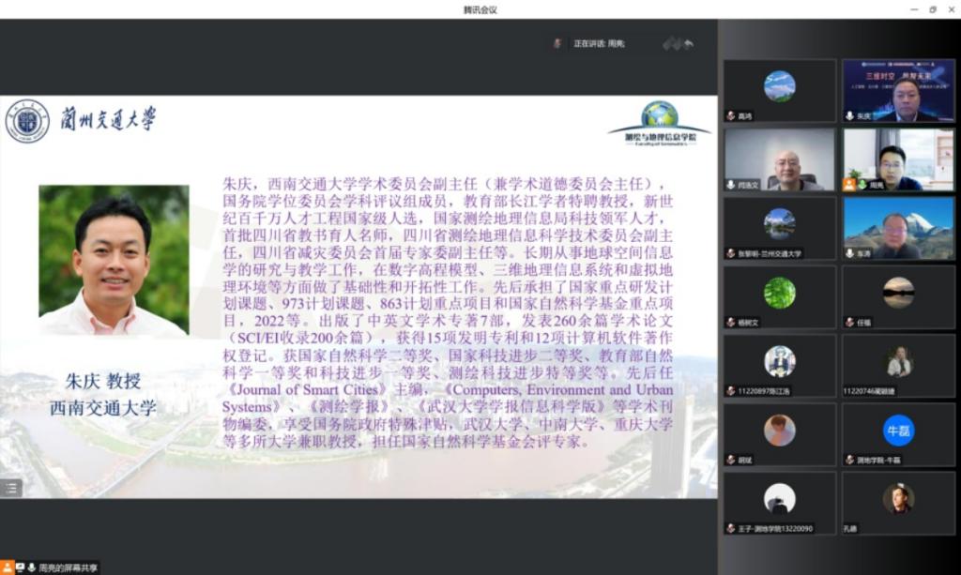
Task: Click the screen share icon in bottom label
Action: 19,567
